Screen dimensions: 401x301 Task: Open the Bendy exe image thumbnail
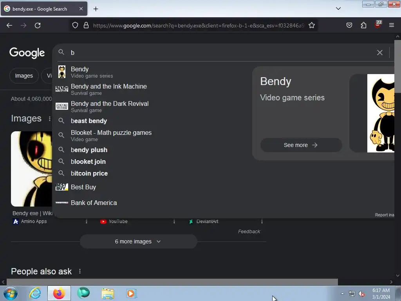[31, 169]
